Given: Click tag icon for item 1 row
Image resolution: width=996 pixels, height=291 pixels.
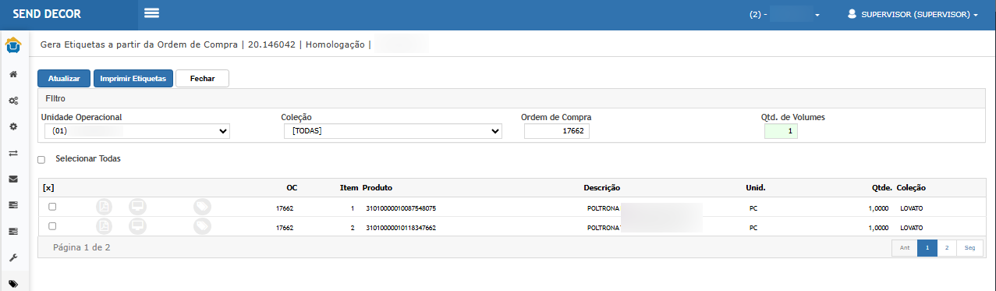Looking at the screenshot, I should [x=202, y=207].
